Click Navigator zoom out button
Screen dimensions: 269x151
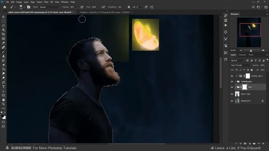241,50
